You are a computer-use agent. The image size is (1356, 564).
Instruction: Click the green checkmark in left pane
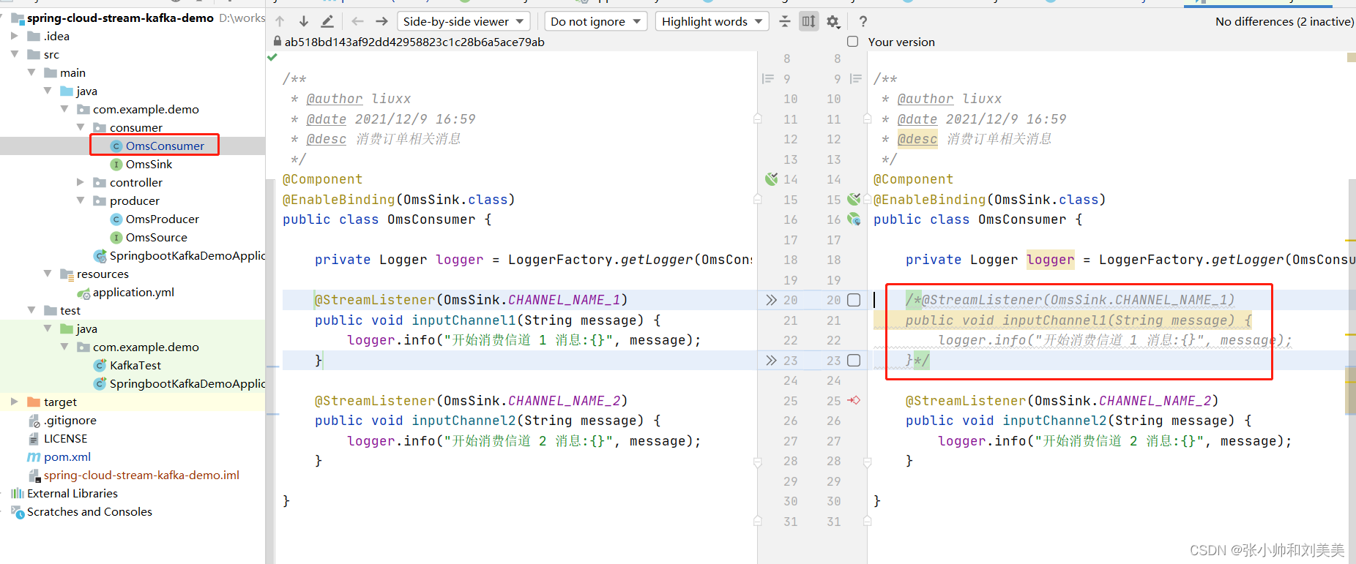(x=272, y=57)
